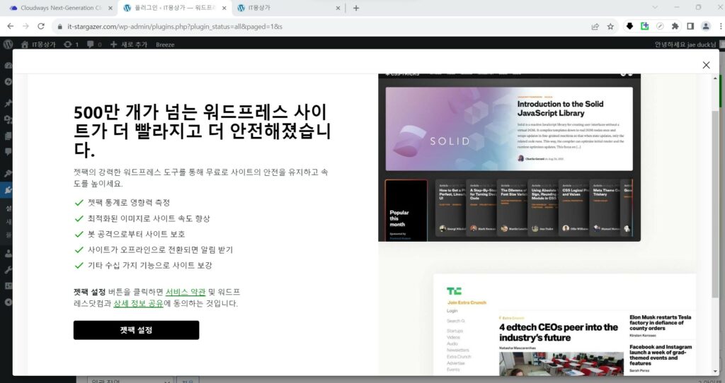Click the grey compass extension icon
This screenshot has width=725, height=383.
[660, 26]
